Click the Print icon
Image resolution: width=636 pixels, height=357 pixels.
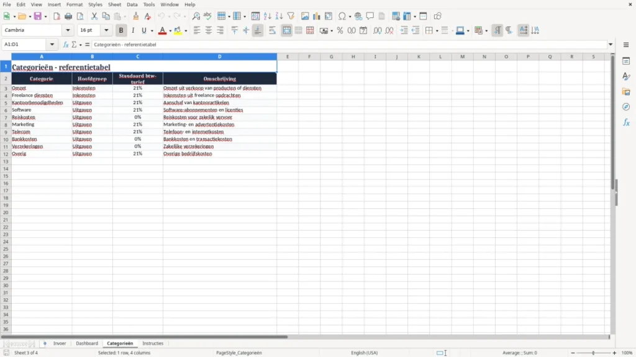click(68, 16)
